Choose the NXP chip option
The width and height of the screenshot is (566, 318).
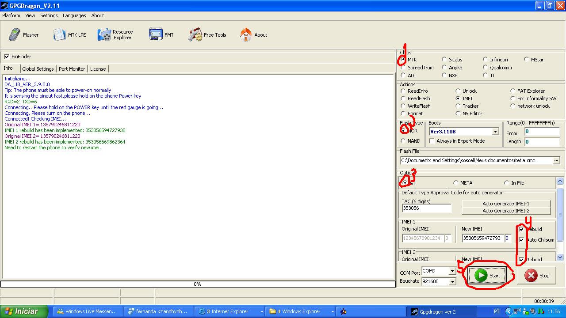444,76
